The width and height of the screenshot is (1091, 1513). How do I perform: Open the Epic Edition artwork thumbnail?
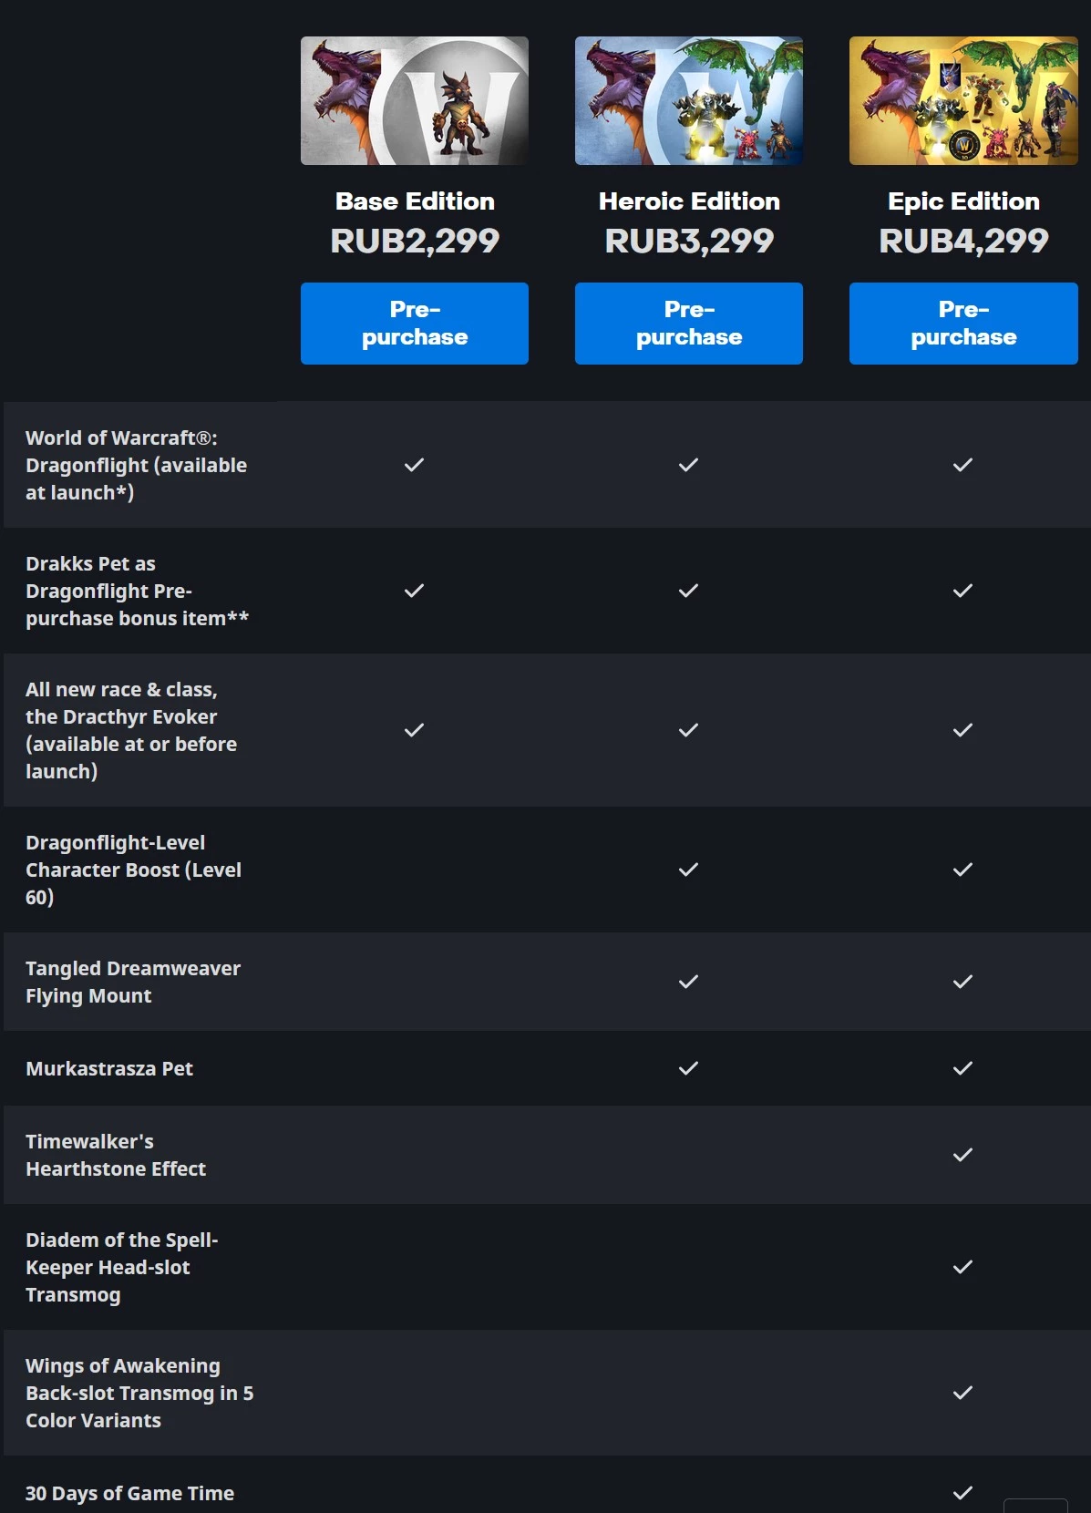963,100
